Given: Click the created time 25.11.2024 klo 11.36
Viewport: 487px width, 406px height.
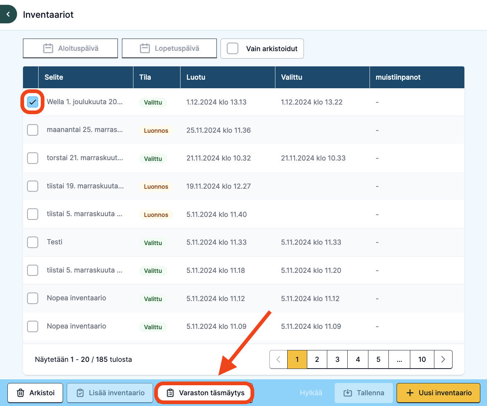Looking at the screenshot, I should pyautogui.click(x=219, y=130).
